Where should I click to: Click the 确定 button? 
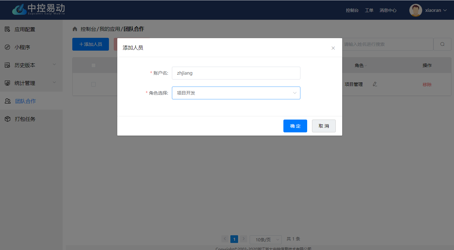[x=295, y=126]
